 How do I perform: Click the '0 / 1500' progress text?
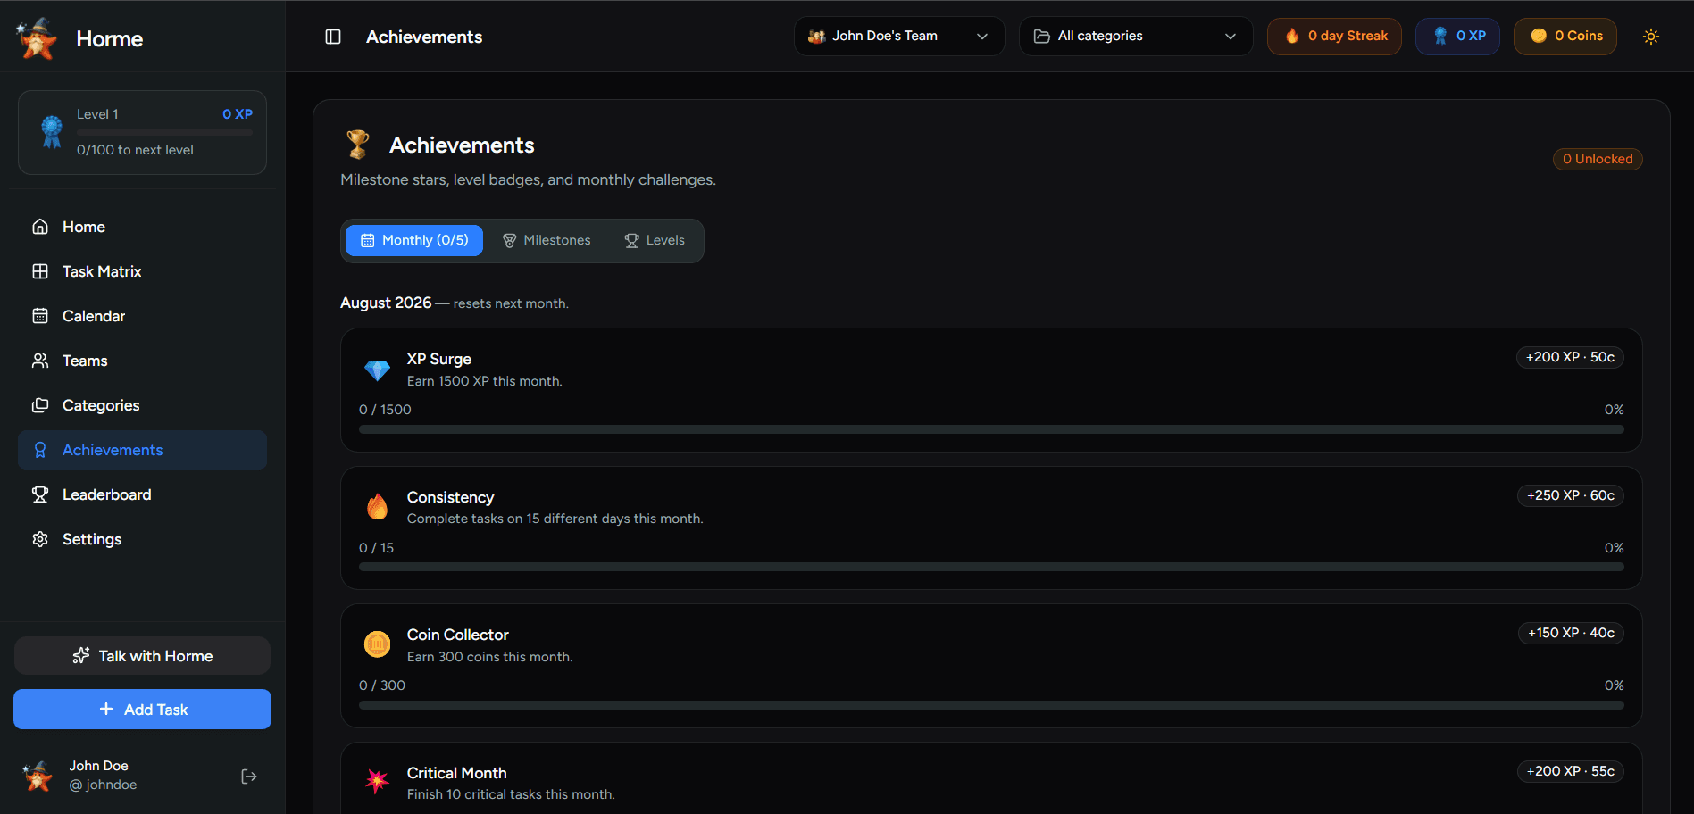point(385,410)
